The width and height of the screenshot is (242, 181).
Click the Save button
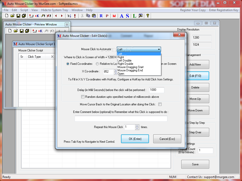pos(195,164)
